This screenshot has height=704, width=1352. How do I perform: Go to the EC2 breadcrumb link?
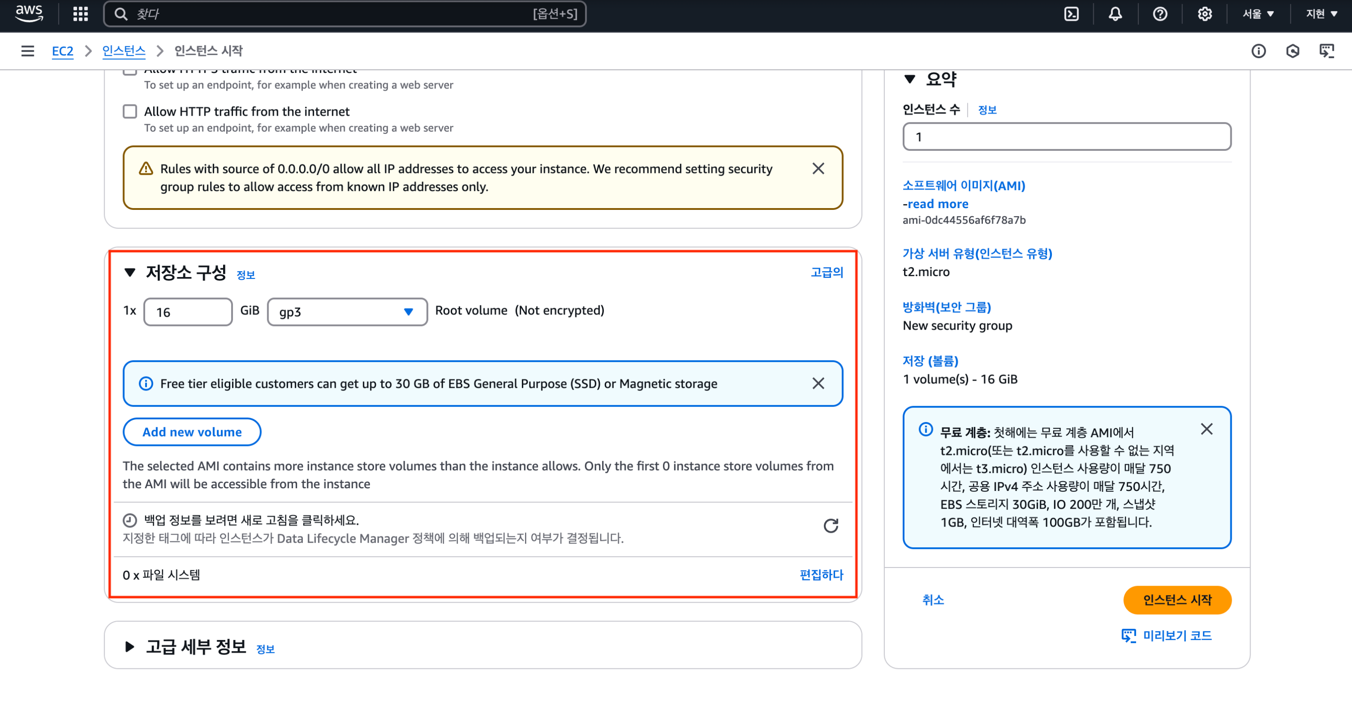tap(62, 51)
